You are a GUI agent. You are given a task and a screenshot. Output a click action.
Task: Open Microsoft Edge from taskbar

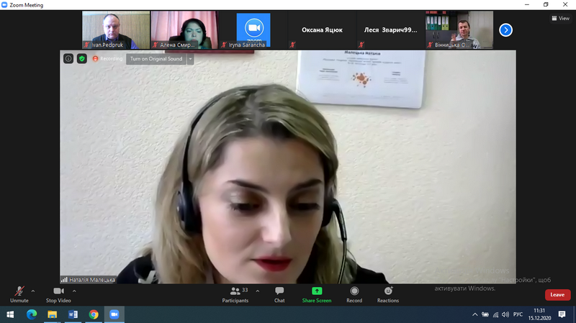pyautogui.click(x=32, y=314)
